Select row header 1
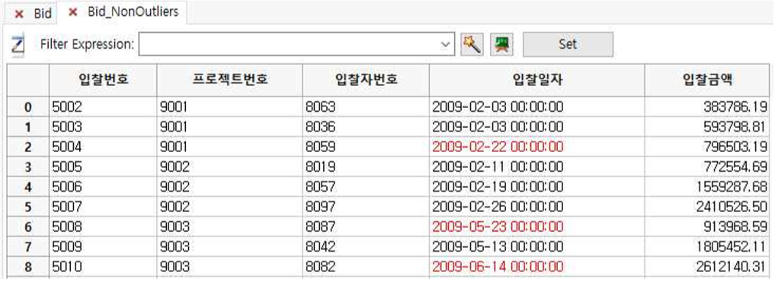Image resolution: width=775 pixels, height=282 pixels. point(28,127)
